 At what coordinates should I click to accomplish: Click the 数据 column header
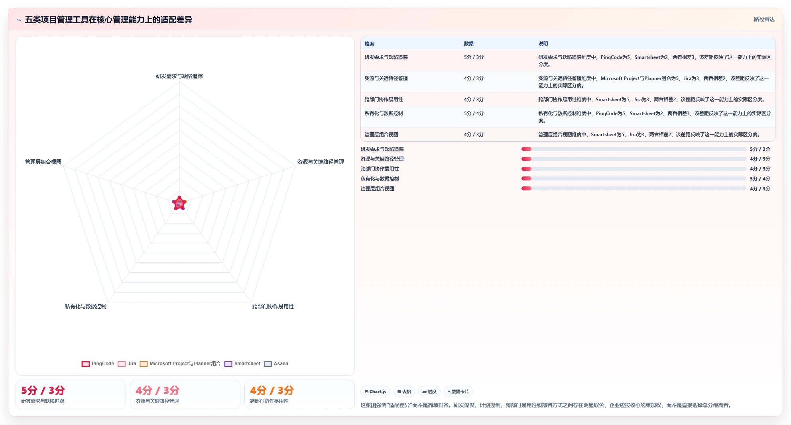click(x=468, y=44)
